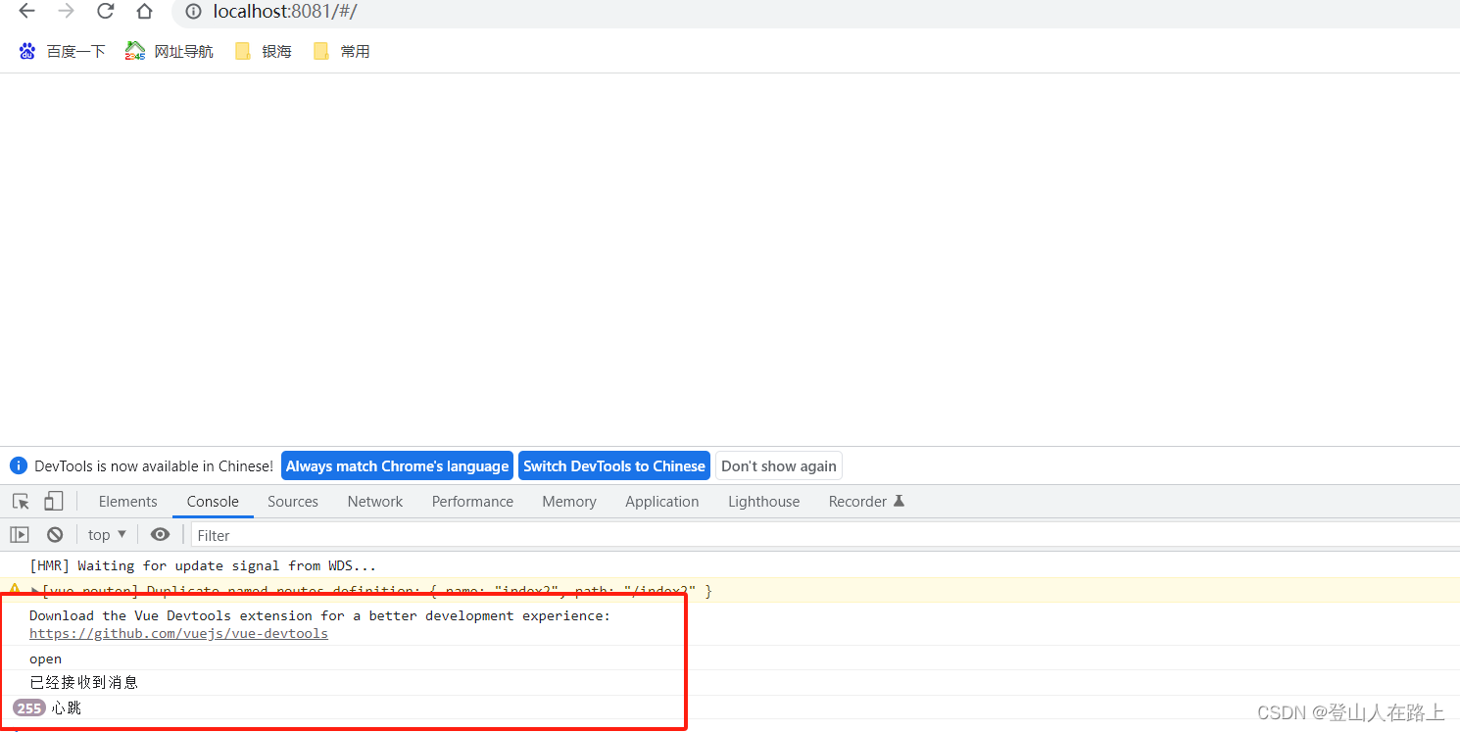This screenshot has width=1460, height=732.
Task: Focus the localhost:8081 address bar
Action: pos(814,13)
